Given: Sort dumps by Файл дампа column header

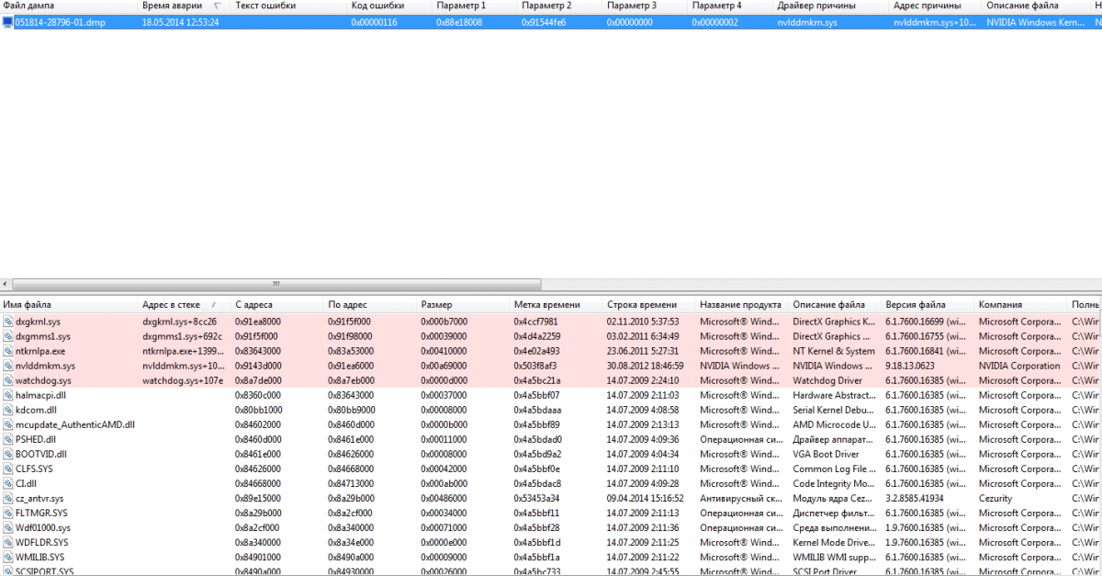Looking at the screenshot, I should tap(69, 6).
